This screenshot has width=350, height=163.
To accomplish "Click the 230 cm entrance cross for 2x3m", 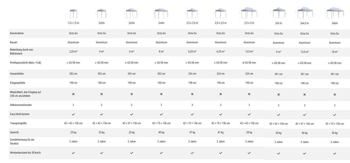I will [x=132, y=94].
